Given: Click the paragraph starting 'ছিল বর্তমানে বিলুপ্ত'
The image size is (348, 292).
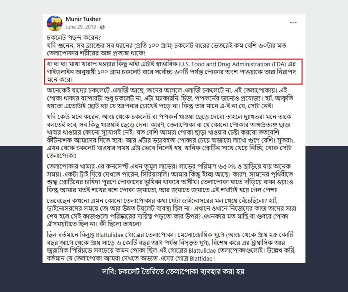Looking at the screenshot, I should [x=171, y=246].
